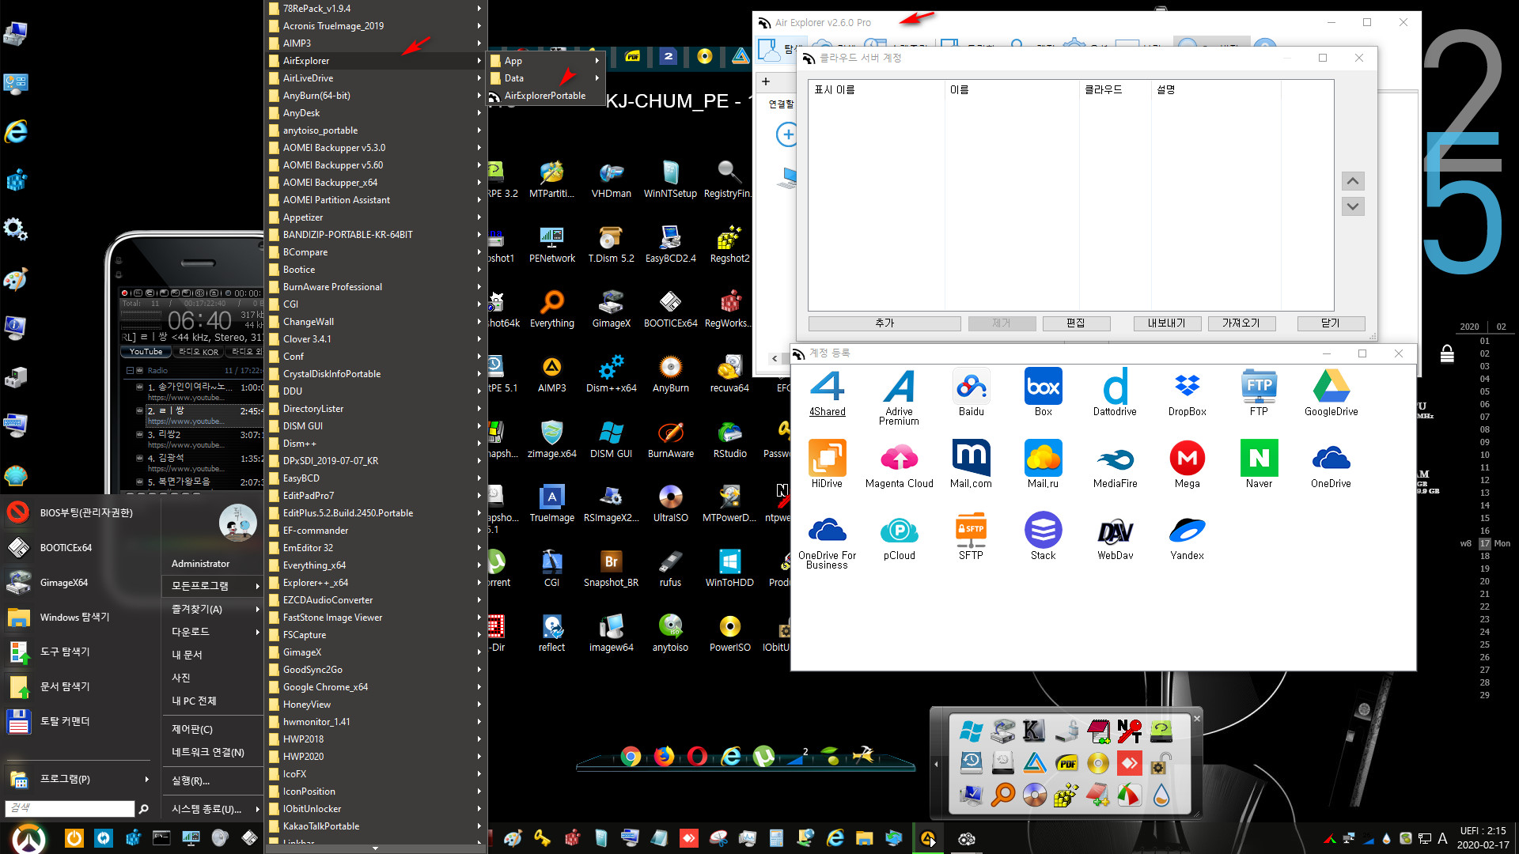Viewport: 1519px width, 854px height.
Task: Click the 내보내기 export button
Action: click(x=1167, y=323)
